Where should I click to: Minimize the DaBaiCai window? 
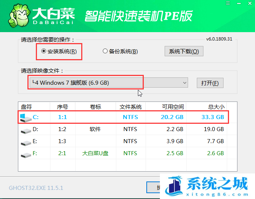pyautogui.click(x=239, y=3)
